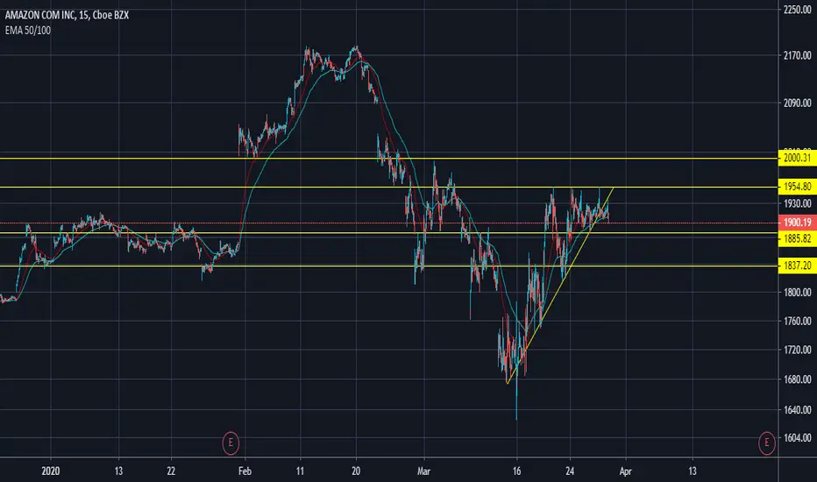Click the Feb date label on time axis

[245, 471]
